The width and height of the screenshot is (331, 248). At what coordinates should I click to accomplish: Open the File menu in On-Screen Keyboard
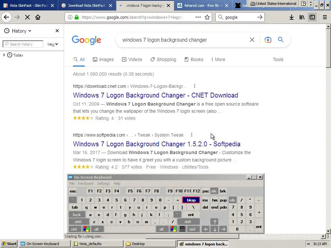pos(72,183)
